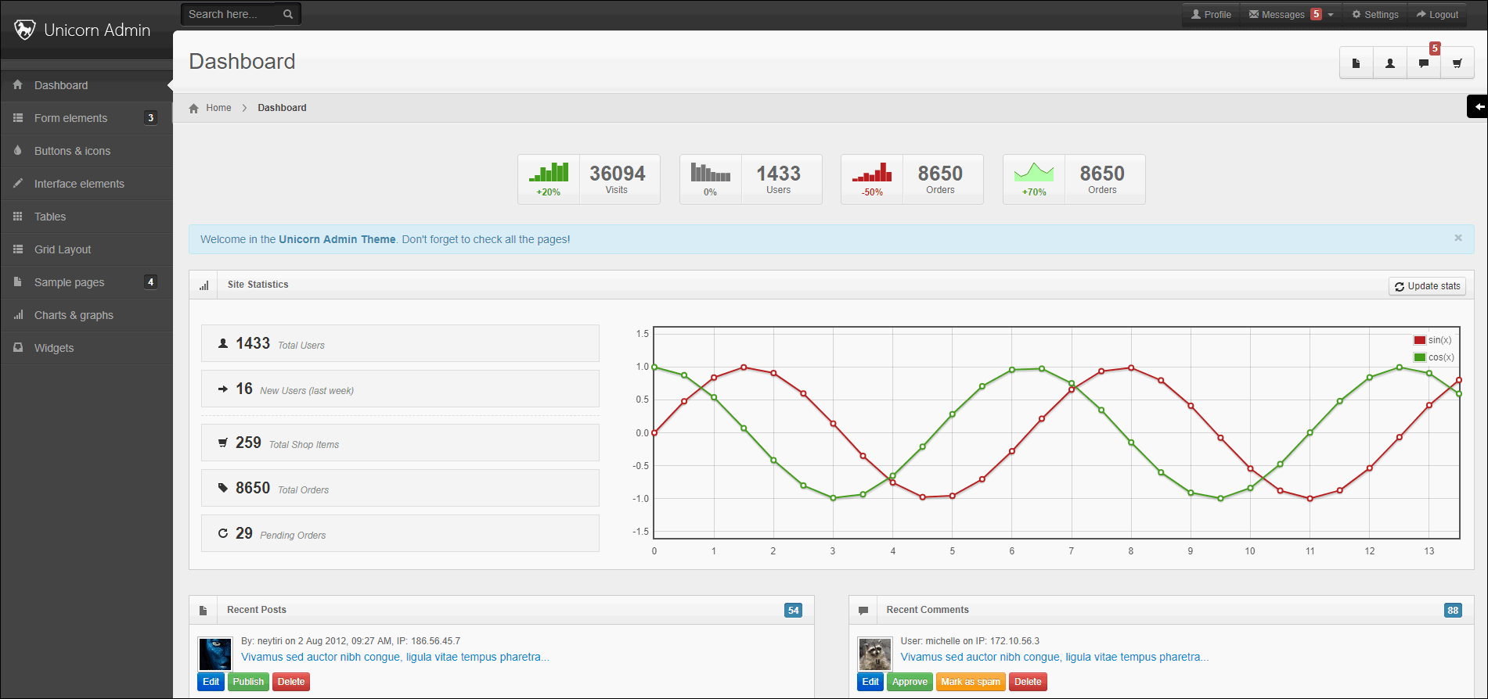Click the document icon button in header
Viewport: 1488px width, 699px height.
(1356, 63)
